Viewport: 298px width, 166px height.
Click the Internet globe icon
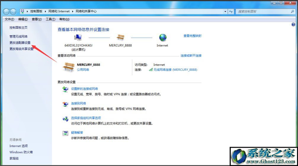[163, 38]
